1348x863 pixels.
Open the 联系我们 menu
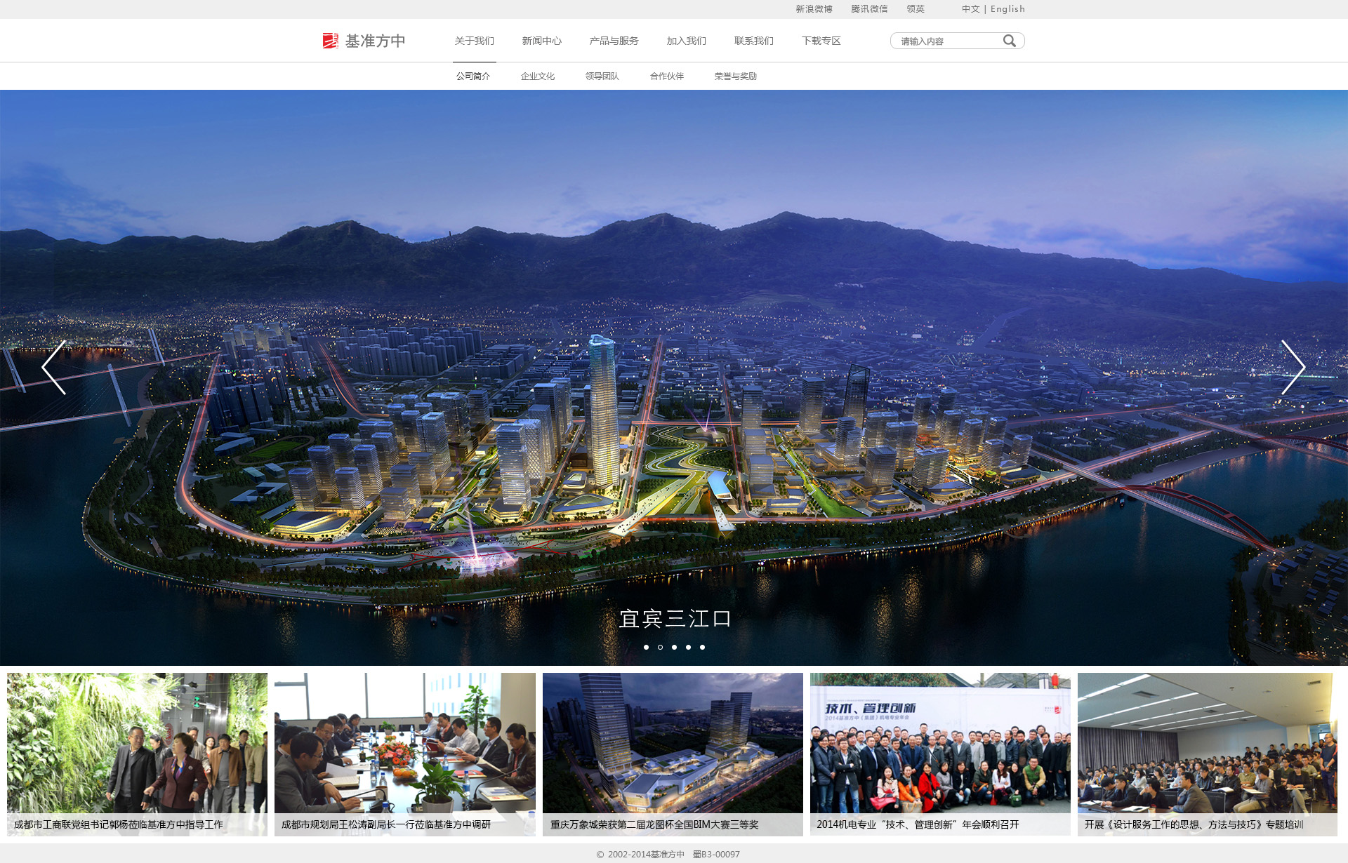[753, 41]
